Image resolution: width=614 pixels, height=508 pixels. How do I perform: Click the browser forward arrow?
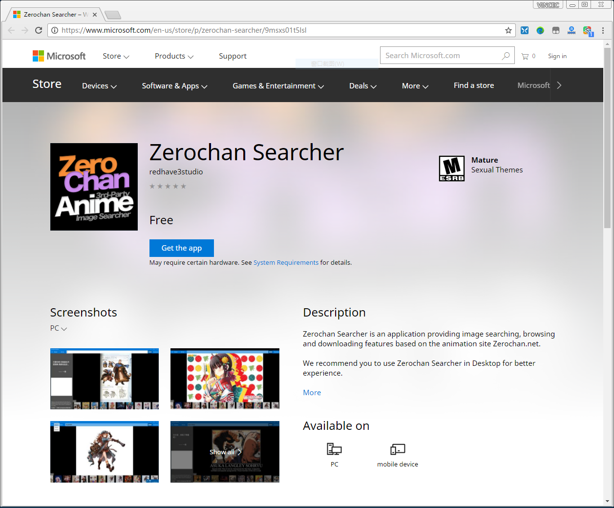point(25,30)
